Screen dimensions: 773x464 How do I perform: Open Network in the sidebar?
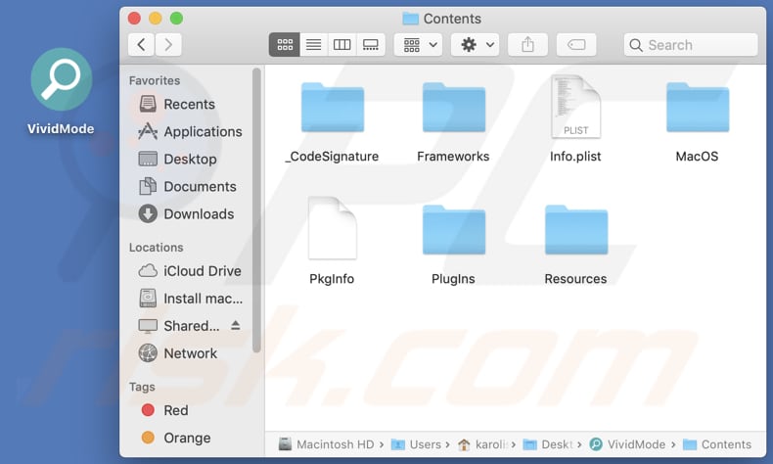178,353
